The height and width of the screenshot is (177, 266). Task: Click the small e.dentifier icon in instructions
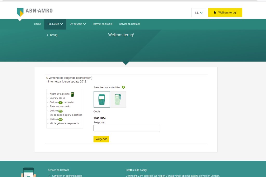coord(72,94)
